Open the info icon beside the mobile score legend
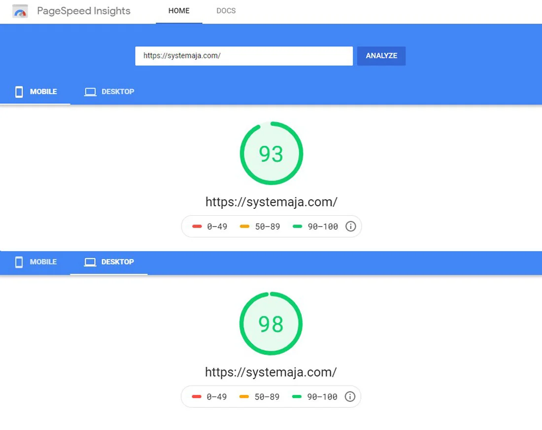The width and height of the screenshot is (542, 430). pos(351,226)
